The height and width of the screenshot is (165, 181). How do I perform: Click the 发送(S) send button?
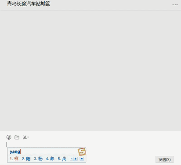(x=164, y=159)
